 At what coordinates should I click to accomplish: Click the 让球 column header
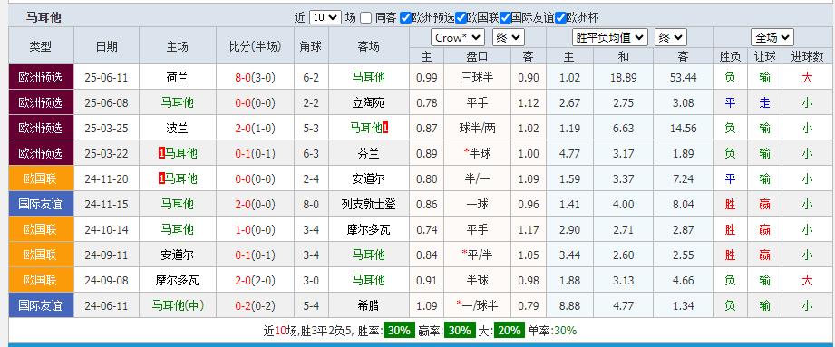764,56
